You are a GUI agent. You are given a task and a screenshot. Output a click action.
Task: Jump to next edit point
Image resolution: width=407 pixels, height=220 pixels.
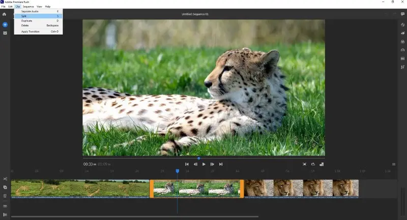pos(221,164)
